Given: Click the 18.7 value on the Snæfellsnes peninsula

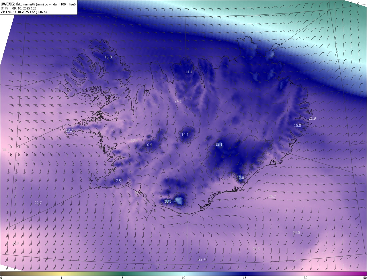Looking at the screenshot, I should tap(70, 130).
